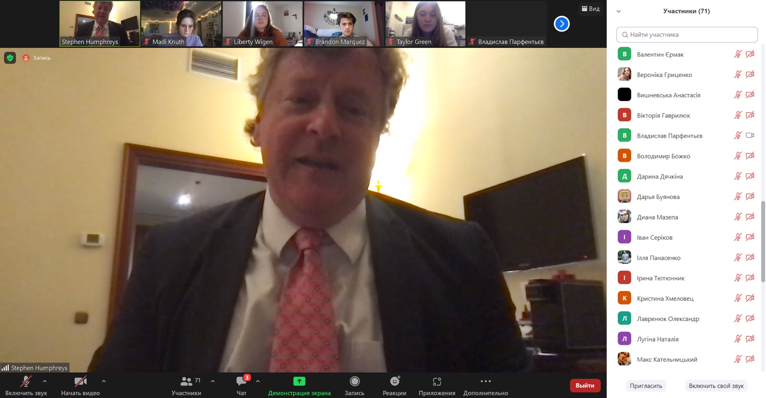Click the muted mic icon on Madi Knuth tile
The width and height of the screenshot is (766, 398).
tap(147, 42)
